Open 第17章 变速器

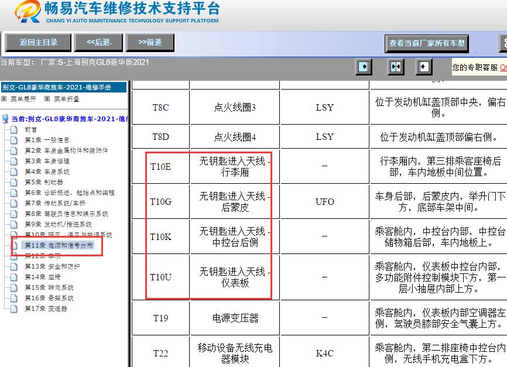(46, 308)
